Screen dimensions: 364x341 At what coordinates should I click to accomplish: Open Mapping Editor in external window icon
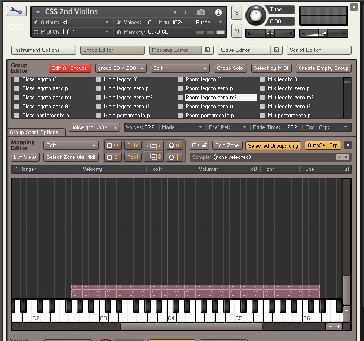(x=207, y=50)
